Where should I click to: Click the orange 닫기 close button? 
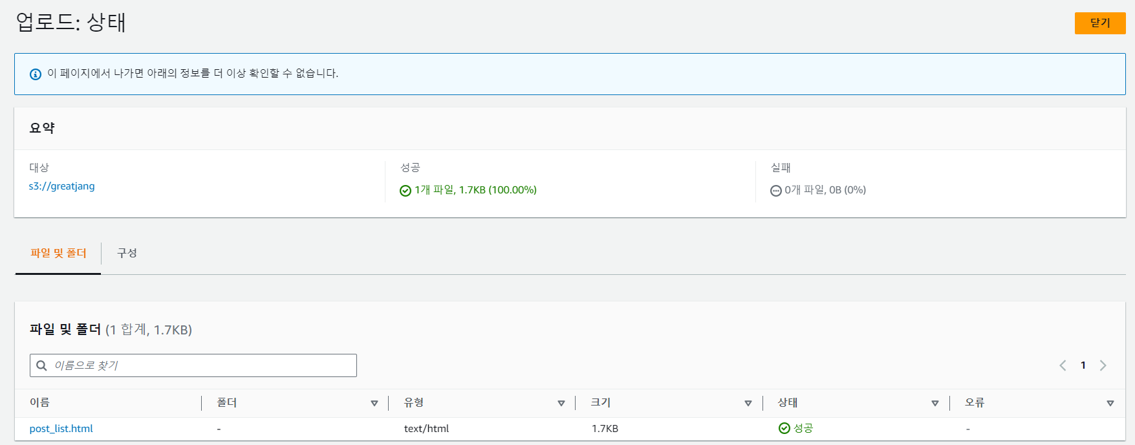coord(1099,23)
